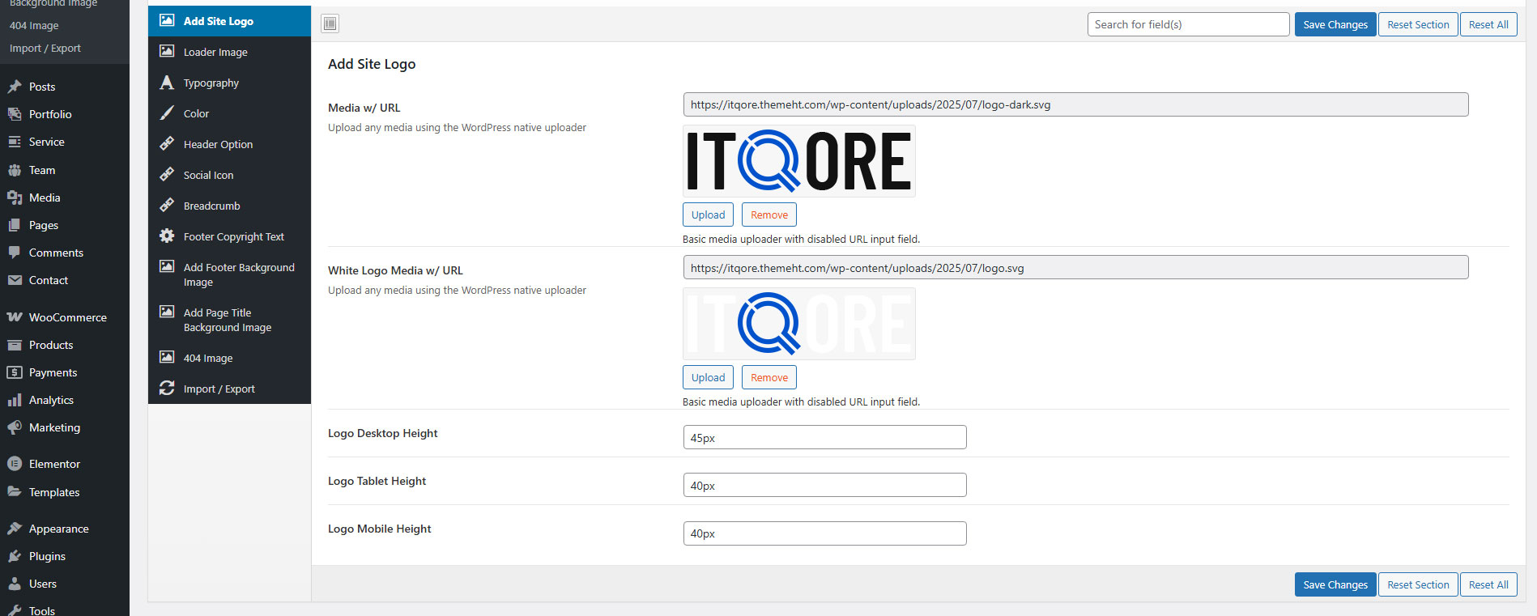The height and width of the screenshot is (616, 1537).
Task: Click the dark ITQORE logo preview
Action: pyautogui.click(x=798, y=161)
